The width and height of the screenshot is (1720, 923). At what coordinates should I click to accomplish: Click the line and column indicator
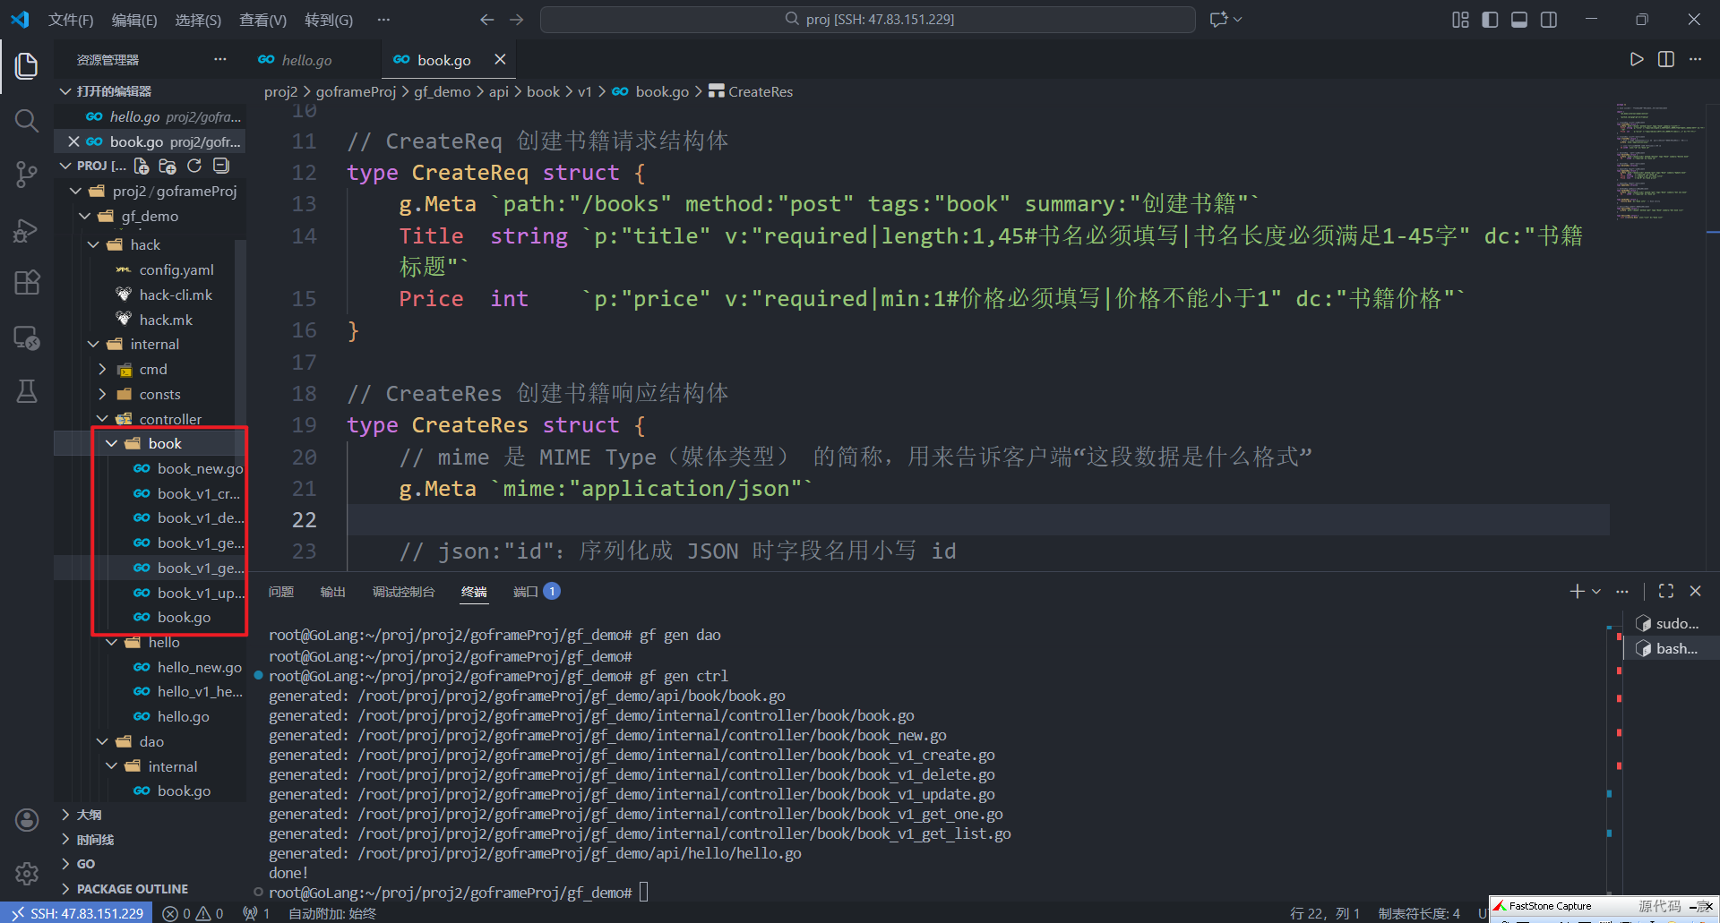pos(1324,913)
